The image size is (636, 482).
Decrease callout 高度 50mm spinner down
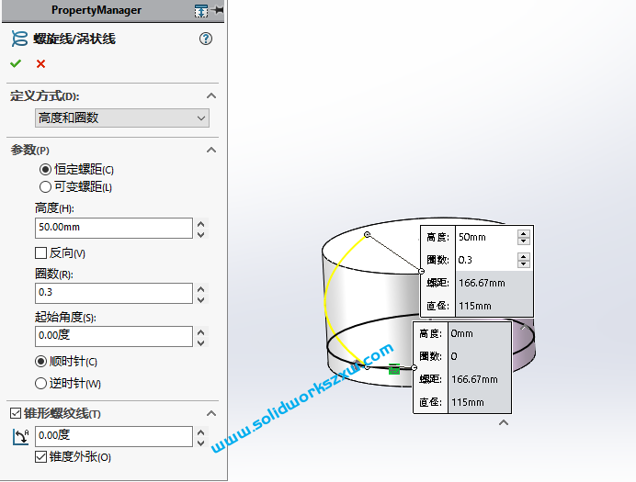coord(524,241)
